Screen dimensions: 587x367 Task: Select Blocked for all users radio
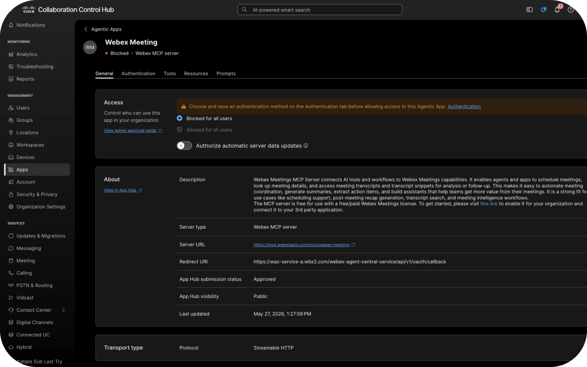pyautogui.click(x=179, y=118)
